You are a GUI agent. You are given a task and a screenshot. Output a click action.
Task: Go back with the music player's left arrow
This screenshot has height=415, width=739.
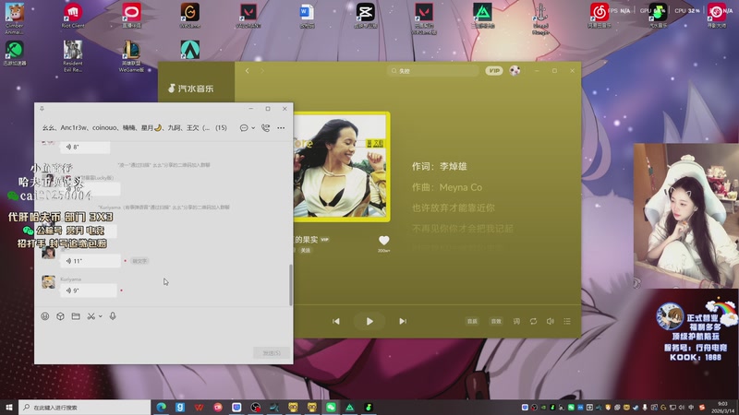(x=247, y=71)
